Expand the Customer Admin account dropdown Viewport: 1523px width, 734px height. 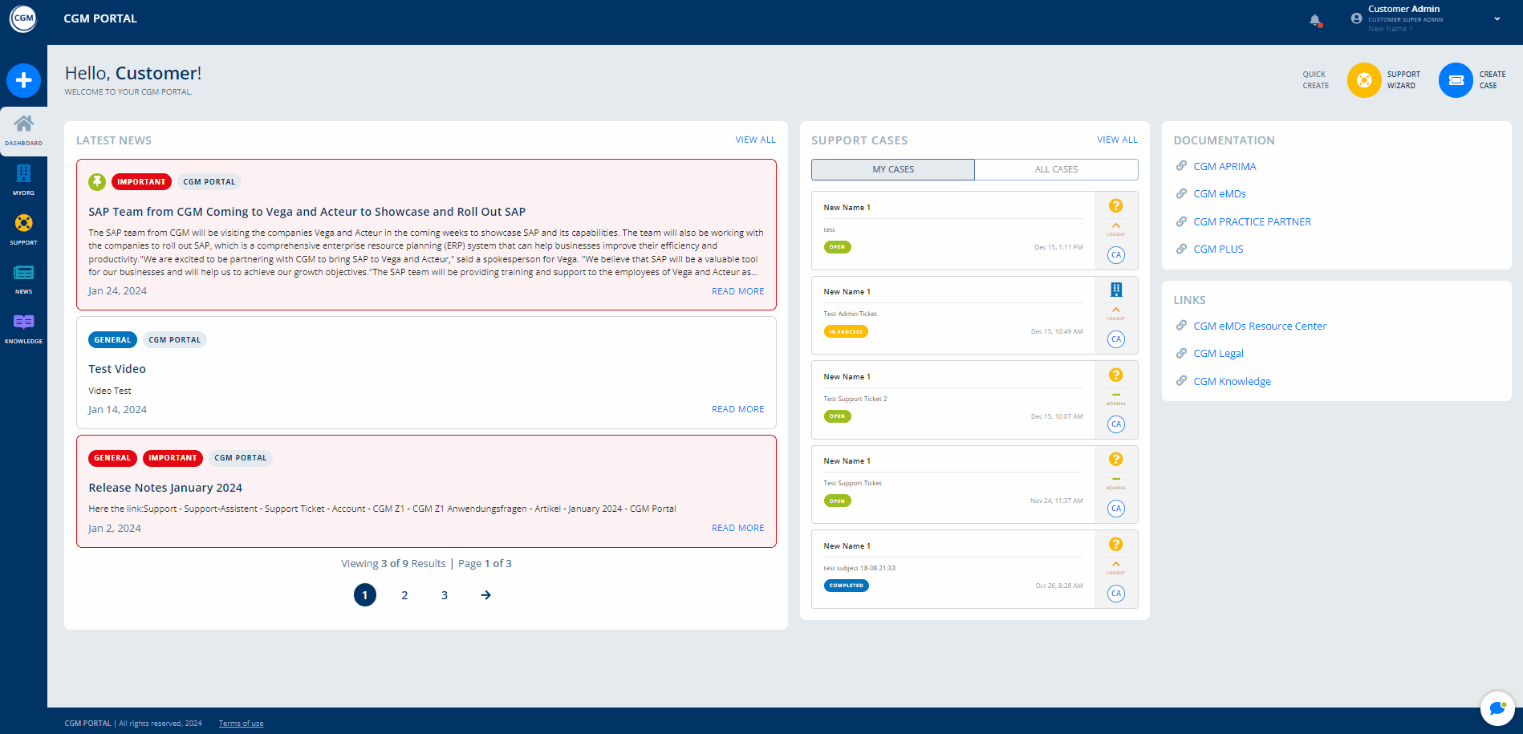[x=1497, y=18]
